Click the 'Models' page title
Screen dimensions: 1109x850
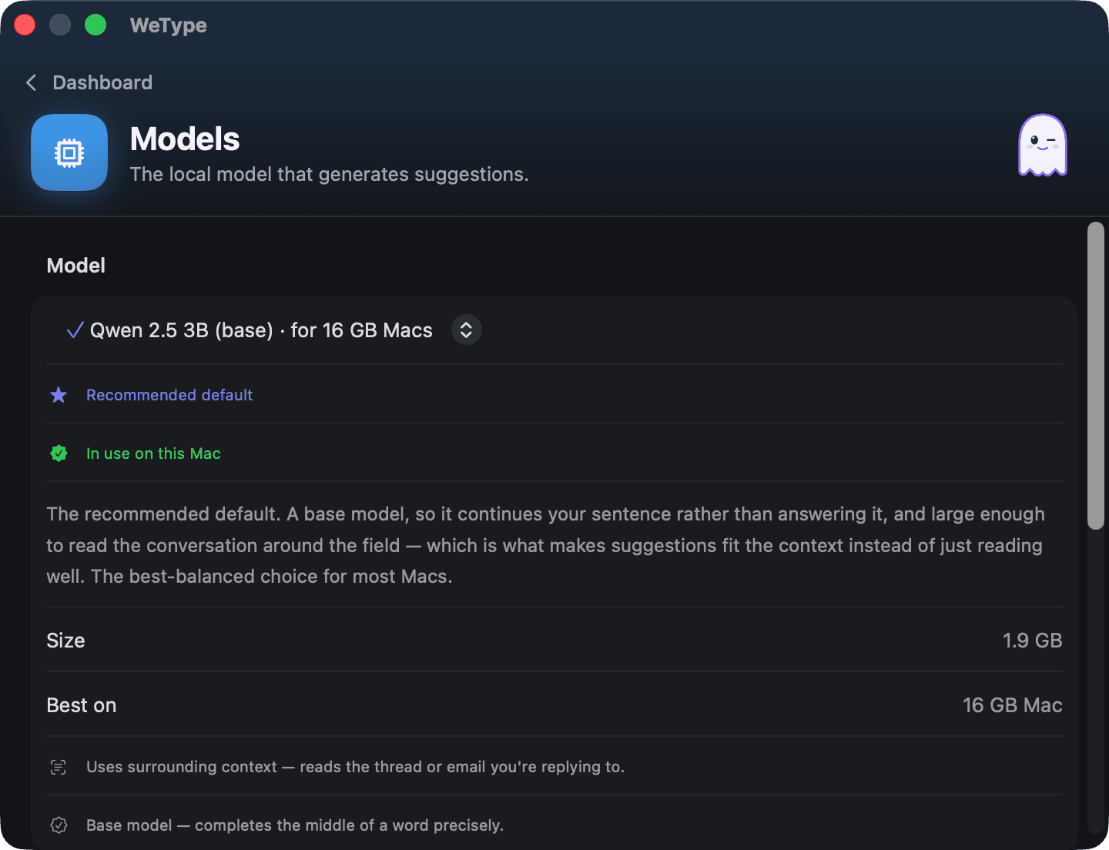[x=185, y=139]
